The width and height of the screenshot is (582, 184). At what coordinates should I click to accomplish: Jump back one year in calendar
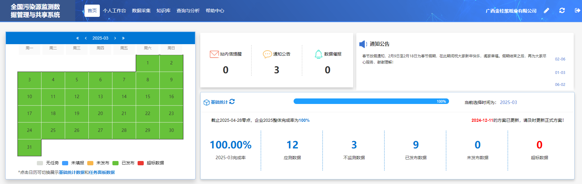tap(77, 38)
